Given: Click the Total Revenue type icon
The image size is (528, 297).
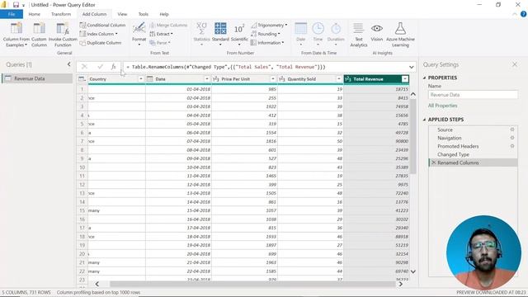Looking at the screenshot, I should coord(348,79).
